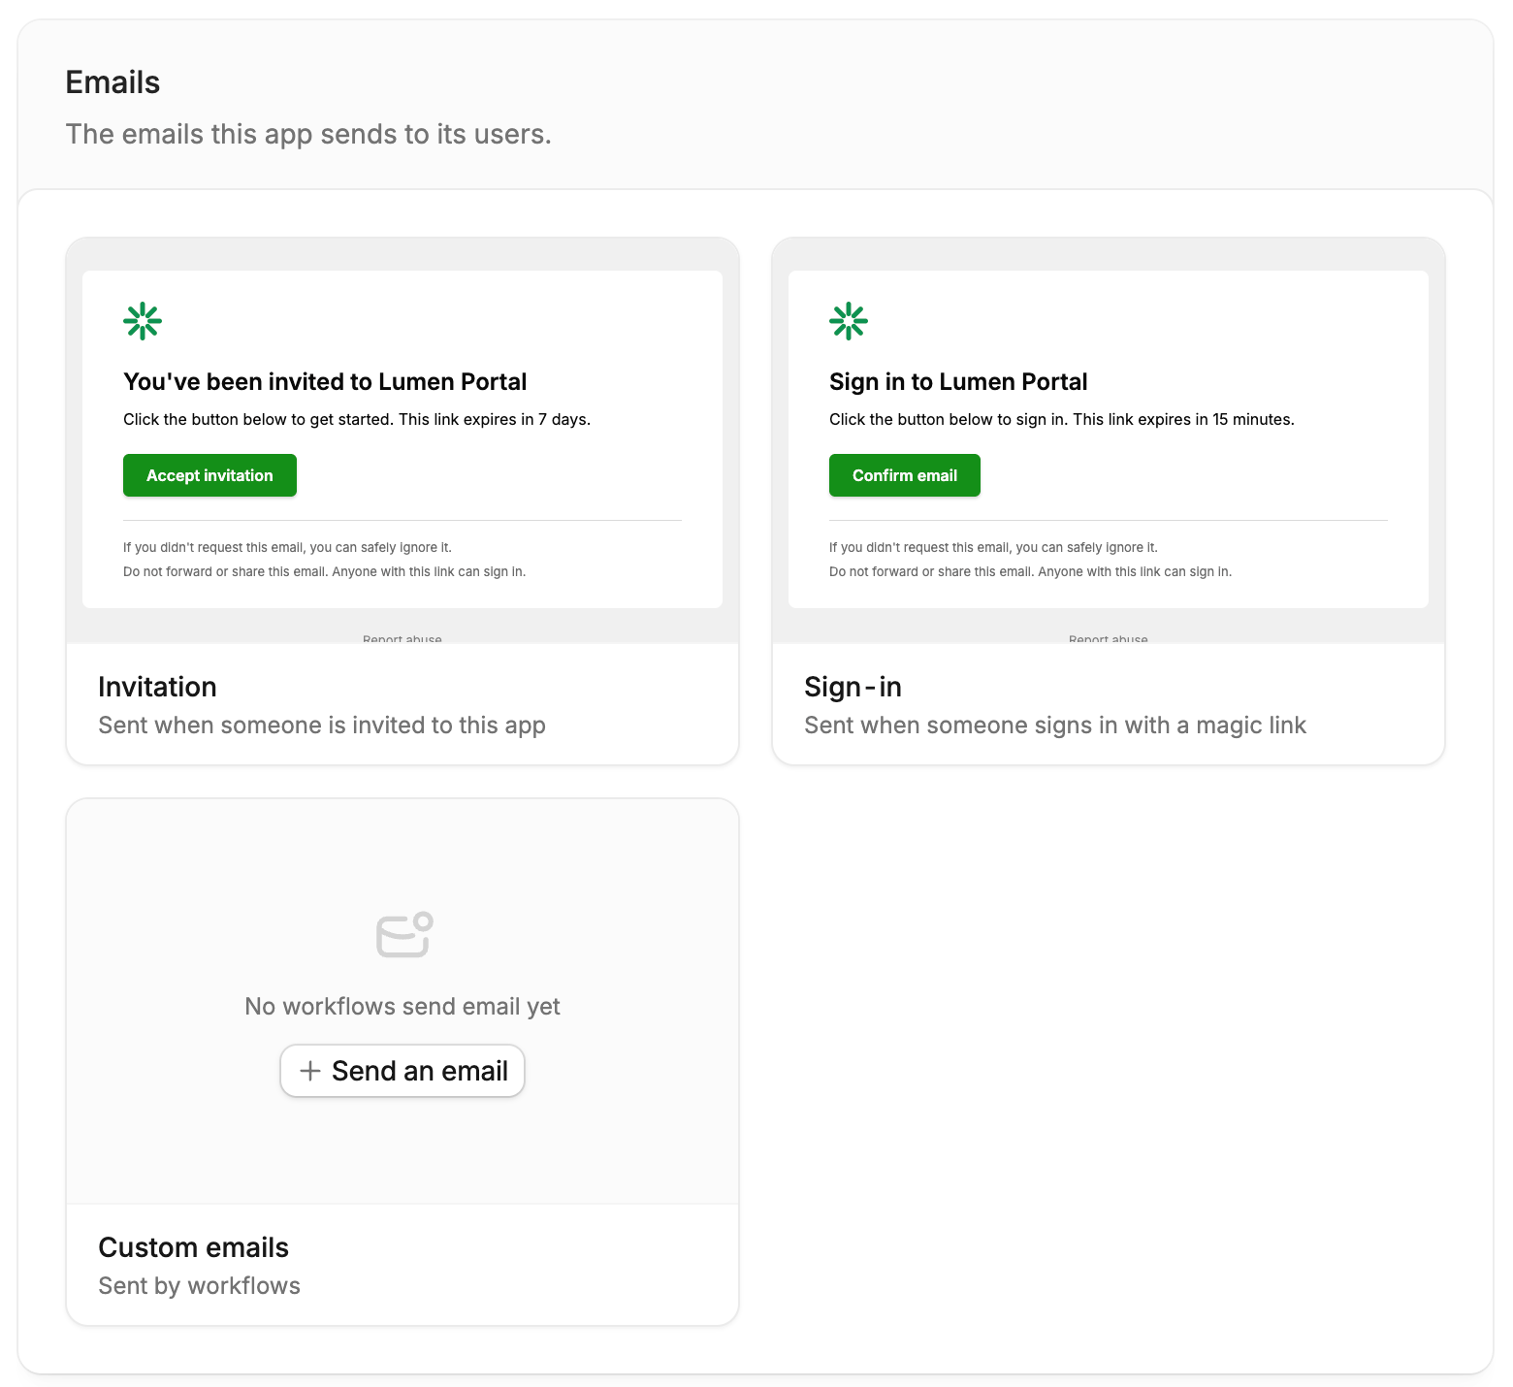This screenshot has height=1387, width=1513.
Task: Open the Sign-in email card title
Action: pos(853,687)
